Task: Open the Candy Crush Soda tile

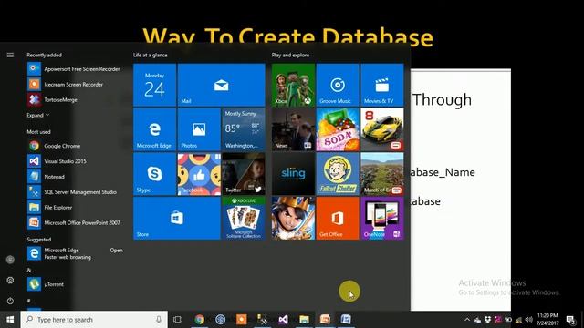Action: [338, 129]
